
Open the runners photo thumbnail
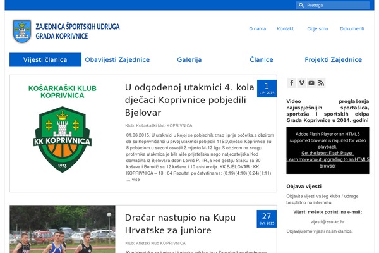pos(63,229)
